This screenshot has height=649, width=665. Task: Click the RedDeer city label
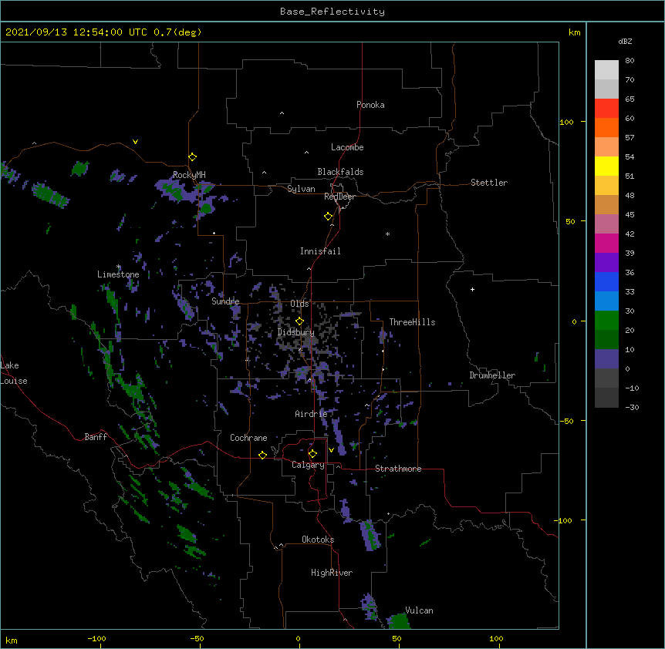(x=339, y=197)
